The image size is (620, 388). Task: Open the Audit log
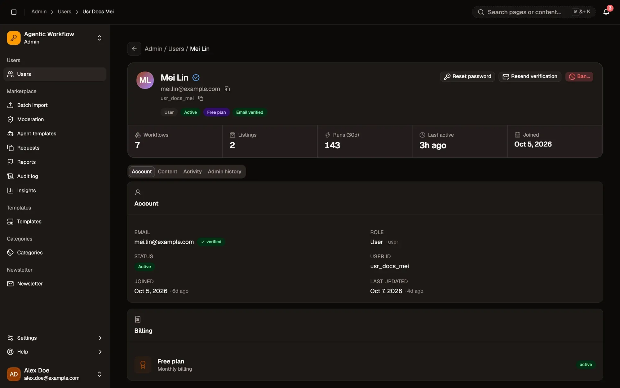[x=55, y=176]
